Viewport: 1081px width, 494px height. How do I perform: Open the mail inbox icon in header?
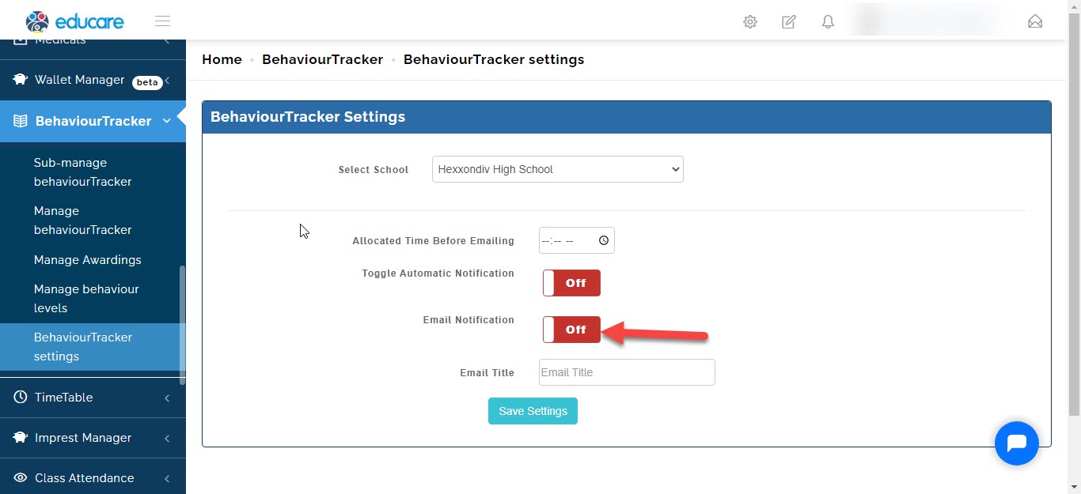tap(1035, 21)
